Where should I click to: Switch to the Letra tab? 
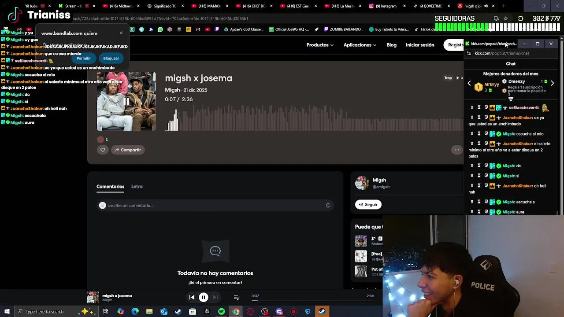(x=137, y=187)
